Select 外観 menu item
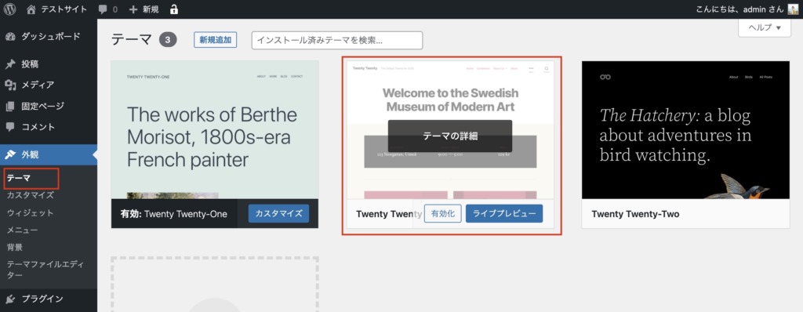 click(49, 154)
